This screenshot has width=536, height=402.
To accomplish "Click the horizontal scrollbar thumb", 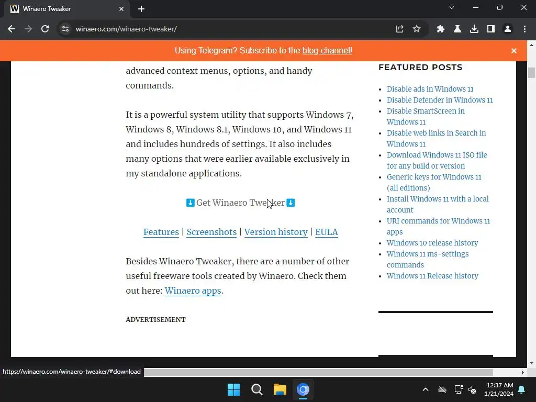I will [318, 372].
